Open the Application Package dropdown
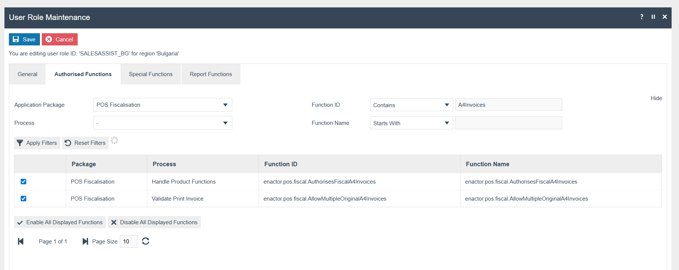Viewport: 679px width, 270px height. (163, 105)
